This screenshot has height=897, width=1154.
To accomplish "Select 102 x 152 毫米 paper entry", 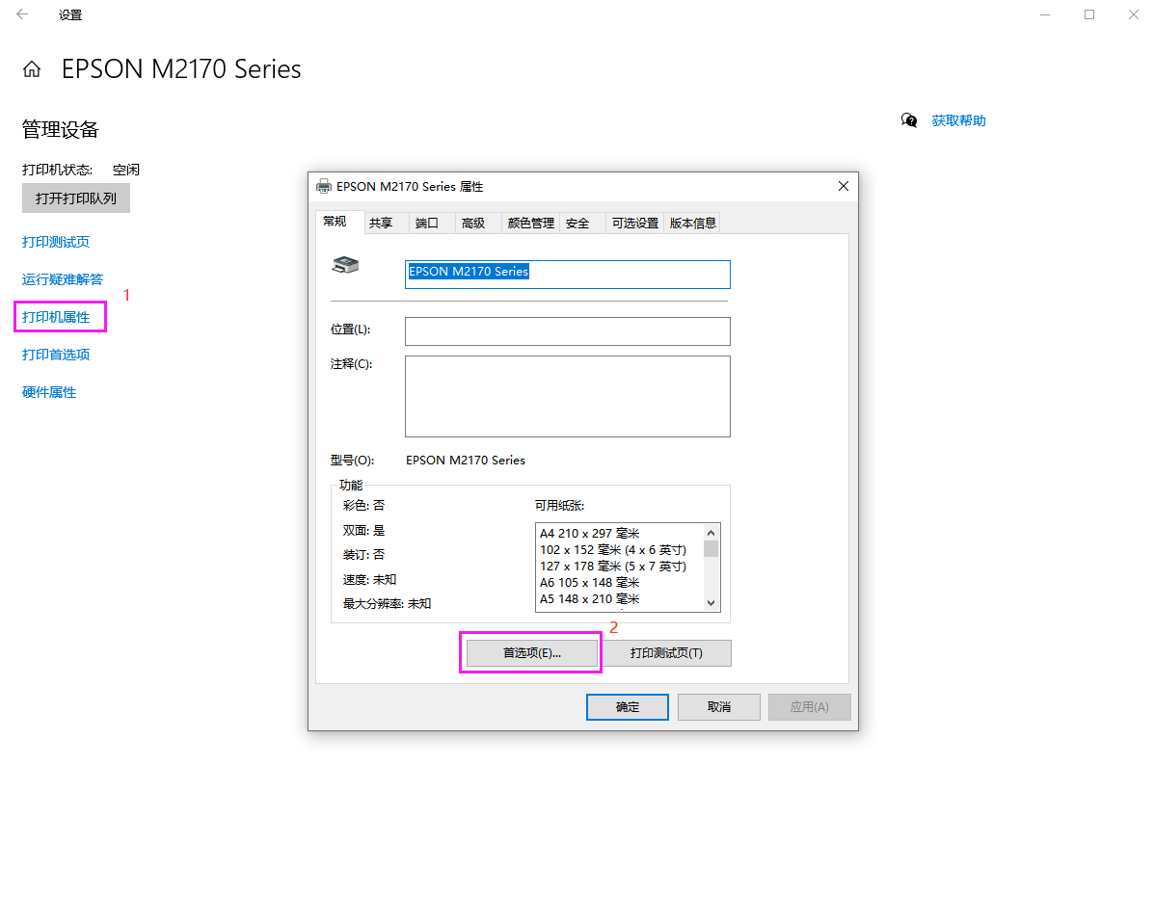I will [x=613, y=550].
